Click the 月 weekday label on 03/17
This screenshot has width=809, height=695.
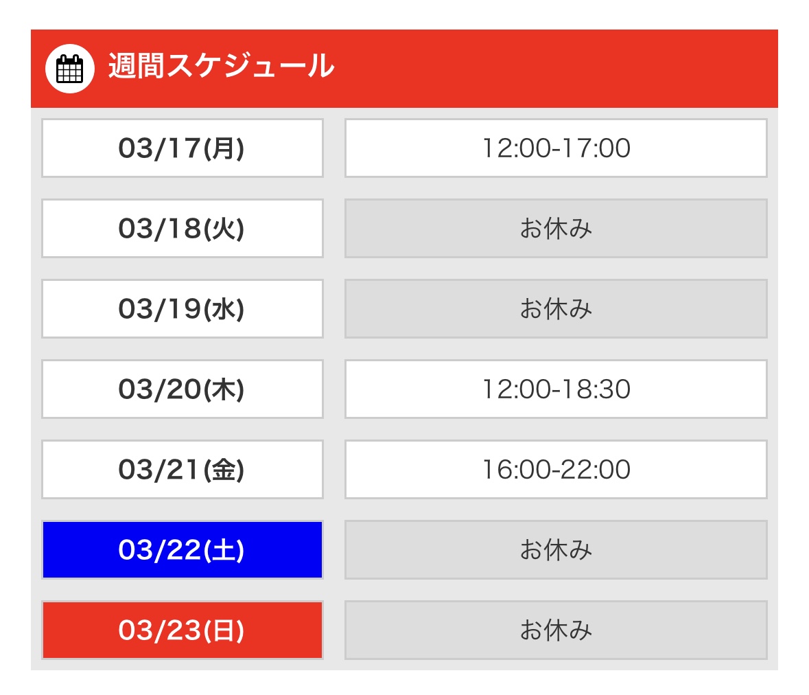(x=224, y=149)
